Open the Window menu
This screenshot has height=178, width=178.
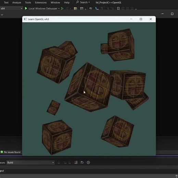coord(55,2)
